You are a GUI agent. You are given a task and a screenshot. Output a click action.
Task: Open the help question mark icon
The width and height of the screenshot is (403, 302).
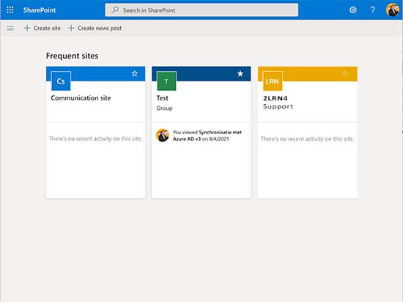pyautogui.click(x=372, y=10)
